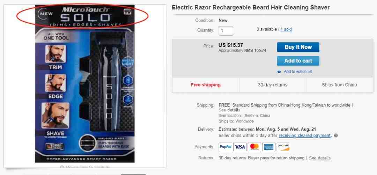Add the razor to cart
The height and width of the screenshot is (175, 377).
pyautogui.click(x=298, y=61)
